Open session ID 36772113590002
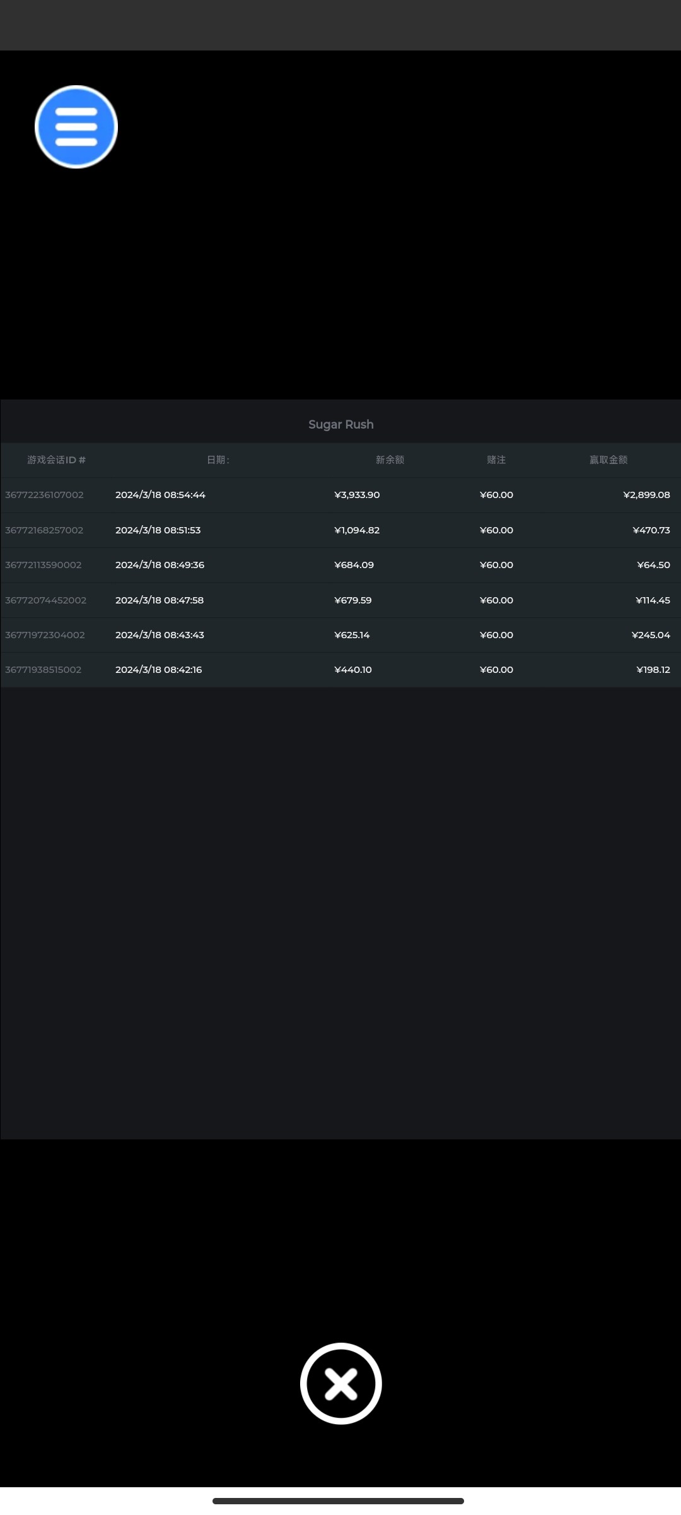681x1515 pixels. [44, 565]
